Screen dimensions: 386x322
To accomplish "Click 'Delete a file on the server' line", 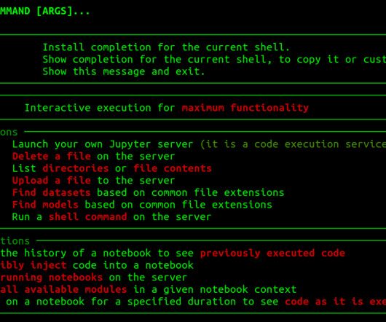I will (x=93, y=156).
